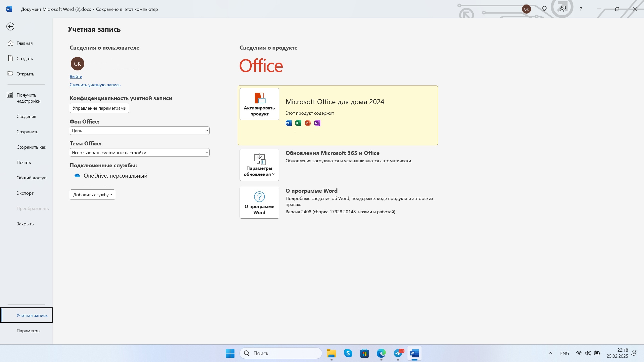644x362 pixels.
Task: Expand Параметры обновления options
Action: point(259,165)
